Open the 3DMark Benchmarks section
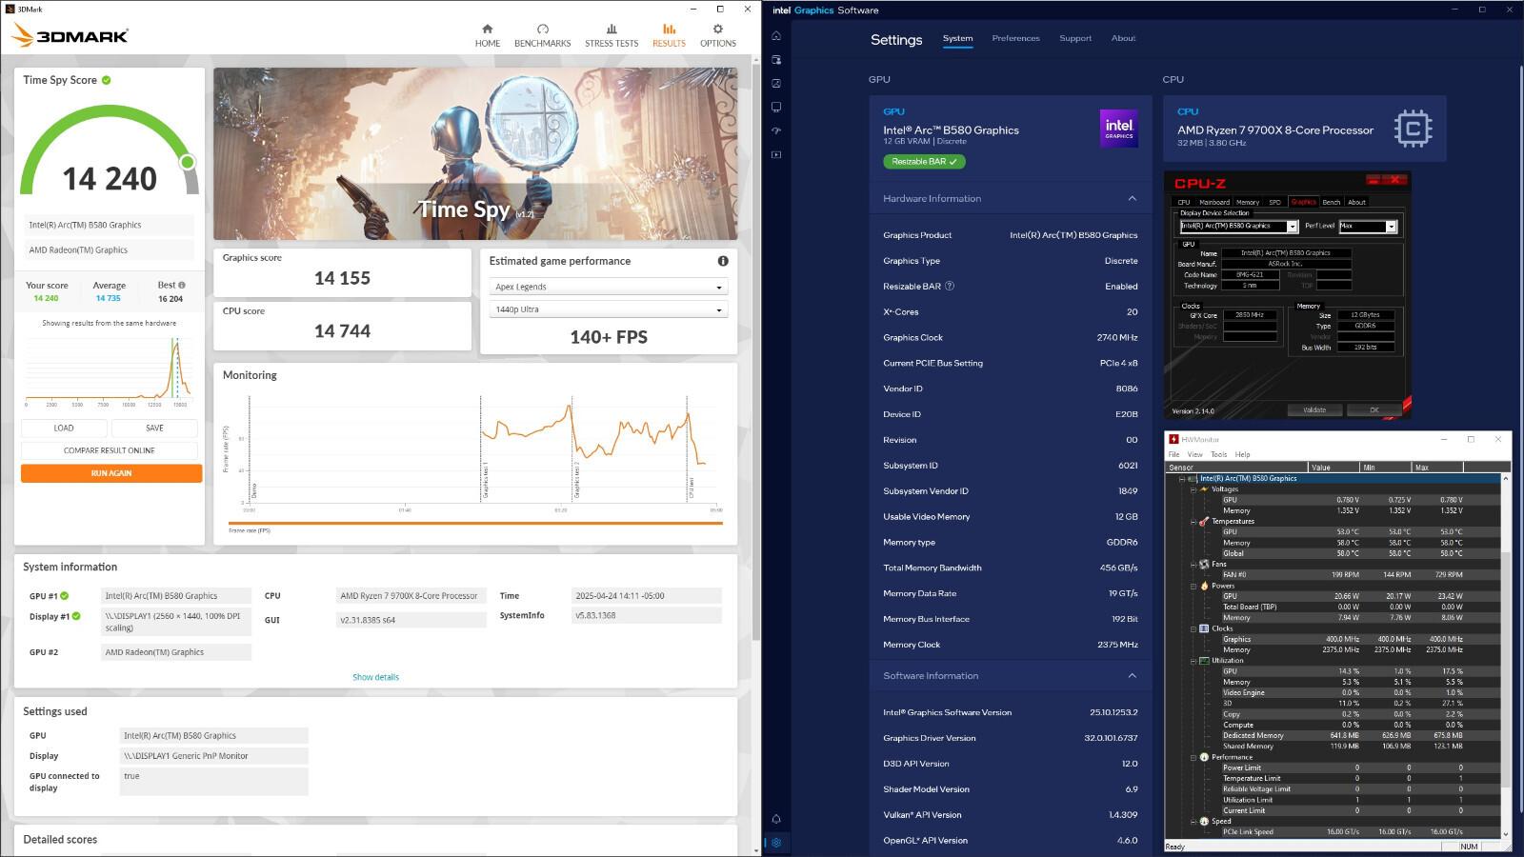1524x857 pixels. coord(542,35)
